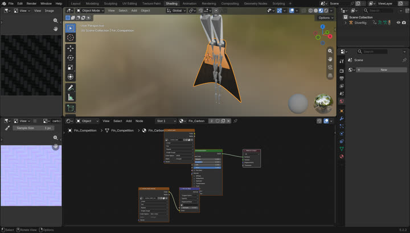Select the Move tool

(x=71, y=48)
